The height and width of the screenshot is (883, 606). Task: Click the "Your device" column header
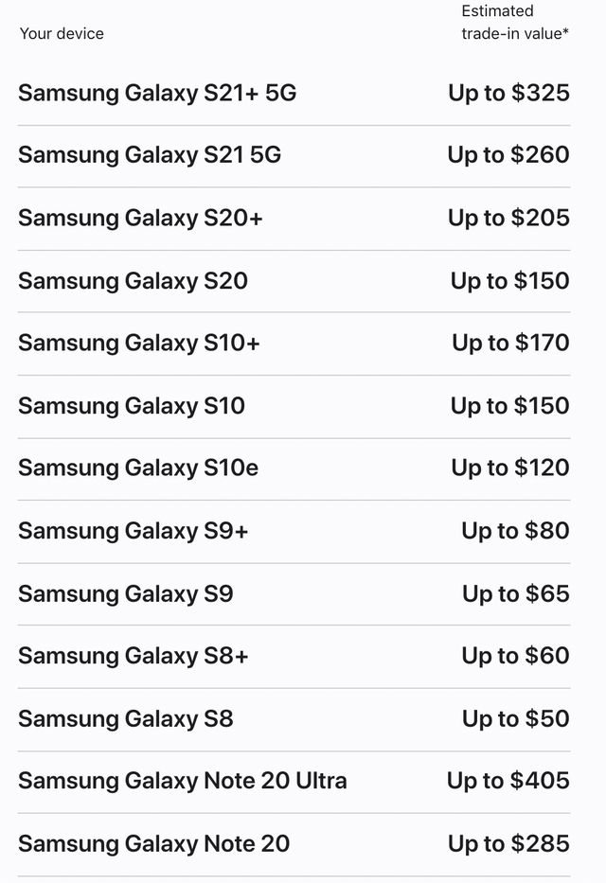point(62,34)
